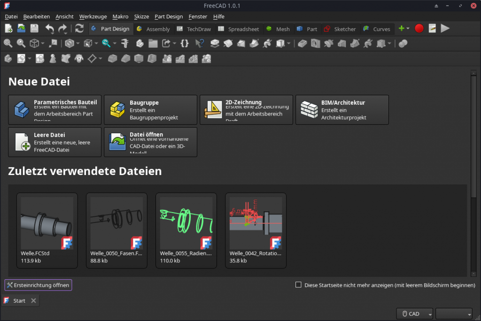The width and height of the screenshot is (481, 321).
Task: Enable 'Diese Startseite nicht mehr anzeigen' checkbox
Action: coord(298,285)
